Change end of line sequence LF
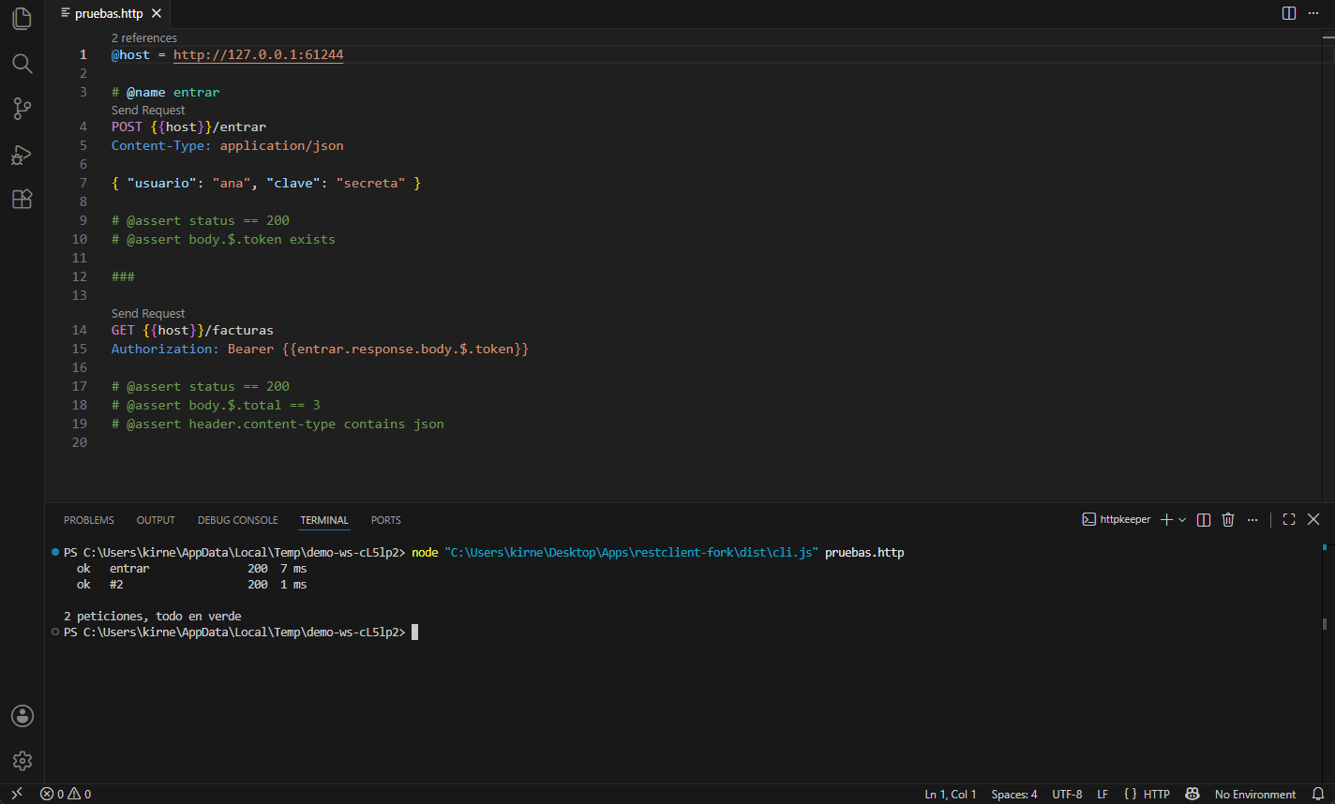This screenshot has height=804, width=1335. [x=1102, y=794]
